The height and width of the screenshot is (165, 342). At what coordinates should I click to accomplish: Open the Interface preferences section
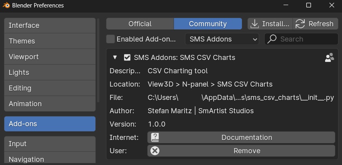pos(50,25)
